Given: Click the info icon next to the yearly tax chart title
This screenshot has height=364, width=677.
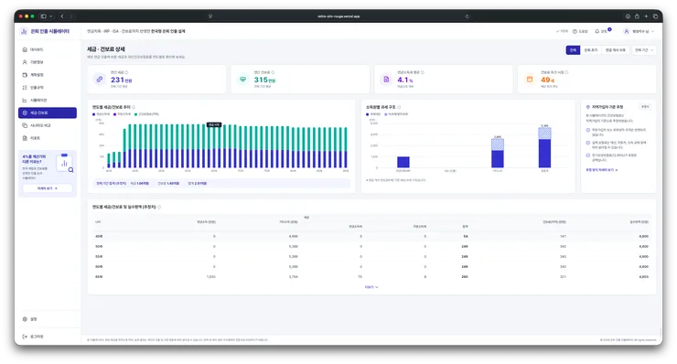Looking at the screenshot, I should (134, 107).
